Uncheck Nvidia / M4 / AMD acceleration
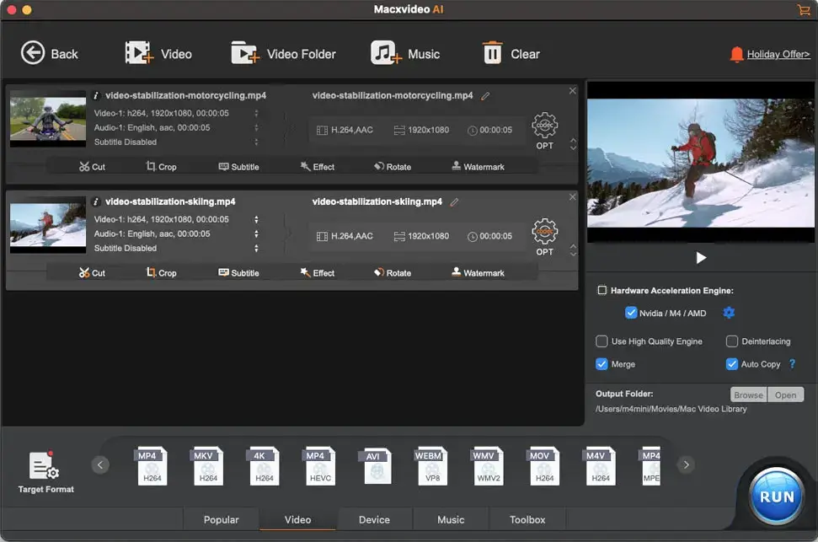The width and height of the screenshot is (818, 542). pyautogui.click(x=631, y=313)
